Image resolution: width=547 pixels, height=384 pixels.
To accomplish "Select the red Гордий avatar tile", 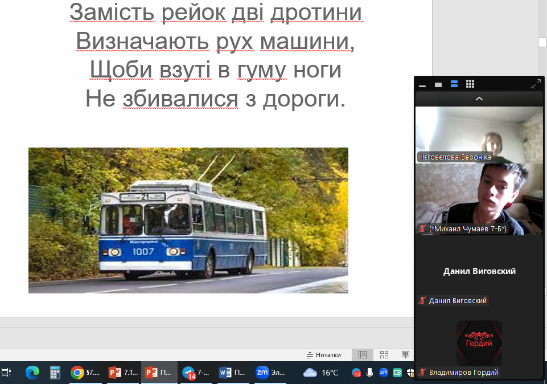I will 479,343.
